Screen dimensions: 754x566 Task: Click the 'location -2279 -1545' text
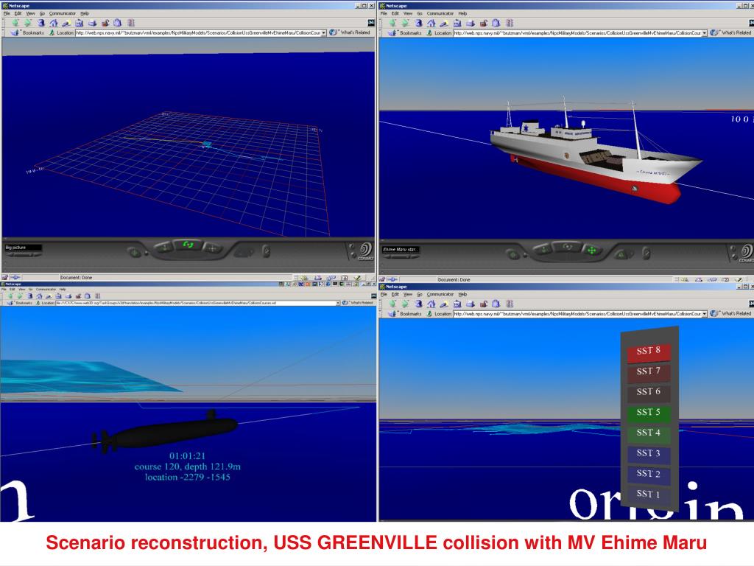[x=188, y=477]
